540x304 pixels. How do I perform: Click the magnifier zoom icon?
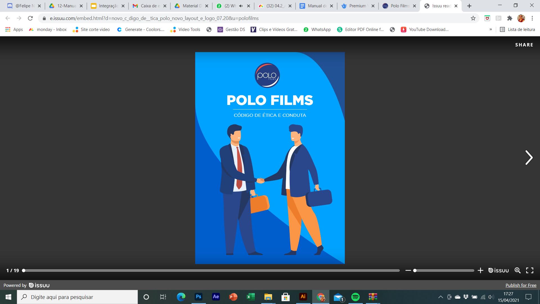pos(517,270)
